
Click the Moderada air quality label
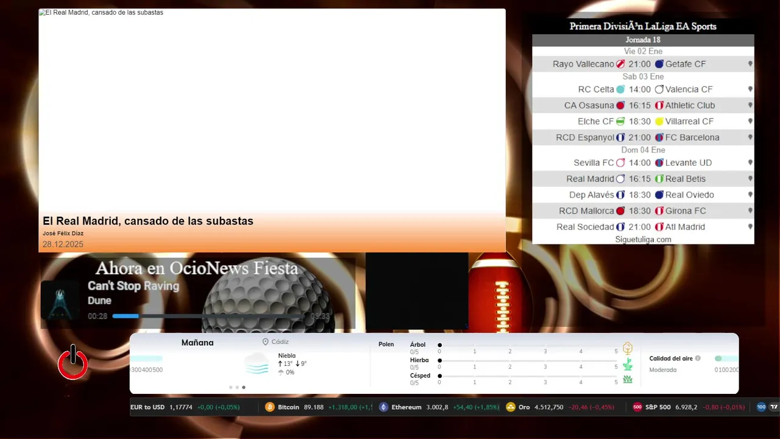663,370
